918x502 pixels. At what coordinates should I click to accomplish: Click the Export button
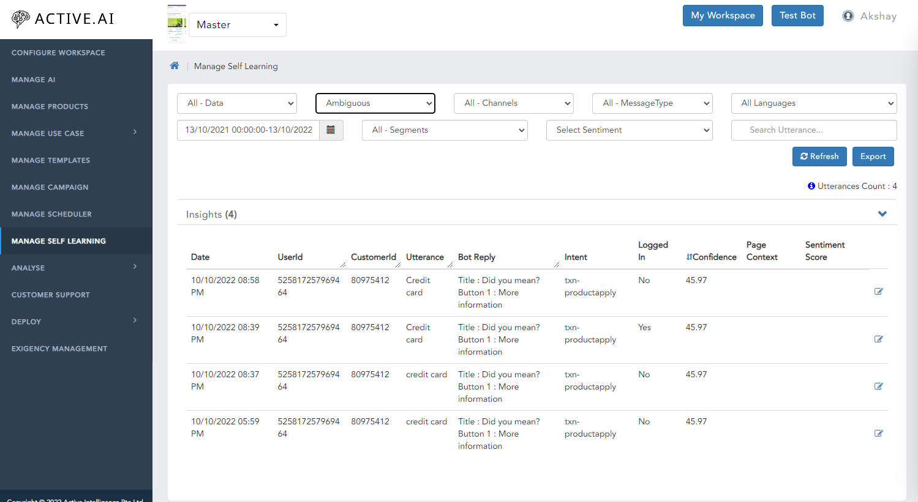point(873,157)
